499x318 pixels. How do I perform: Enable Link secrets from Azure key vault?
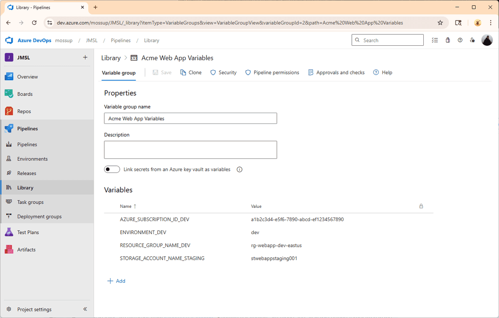pyautogui.click(x=112, y=169)
